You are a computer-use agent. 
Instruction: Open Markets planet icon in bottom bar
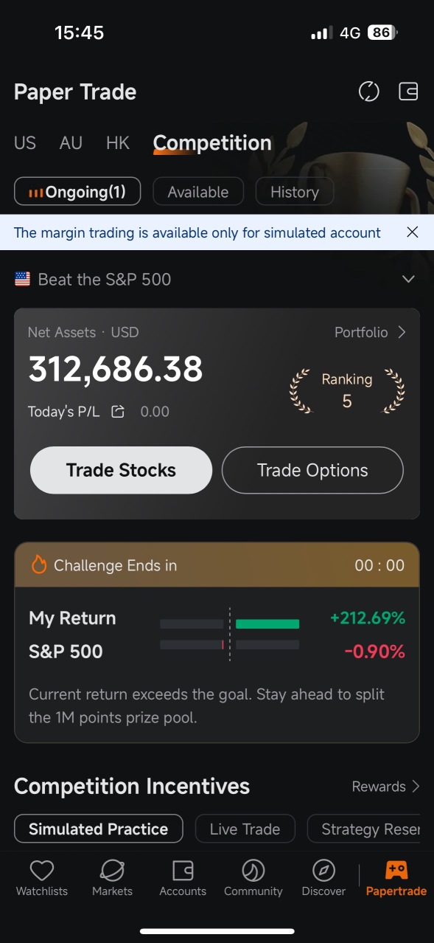click(112, 871)
